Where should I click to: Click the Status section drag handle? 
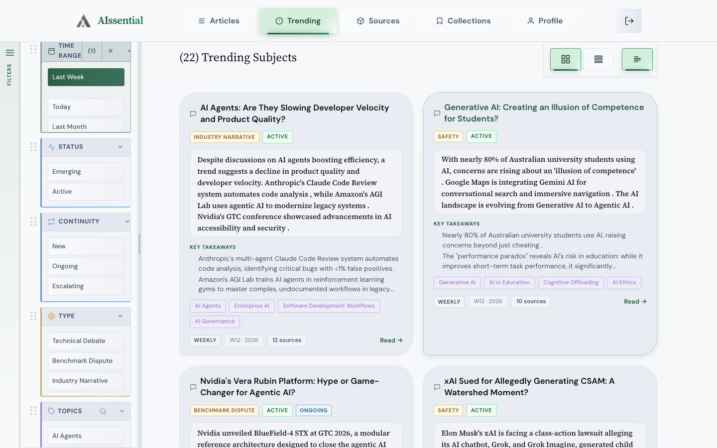pyautogui.click(x=33, y=147)
